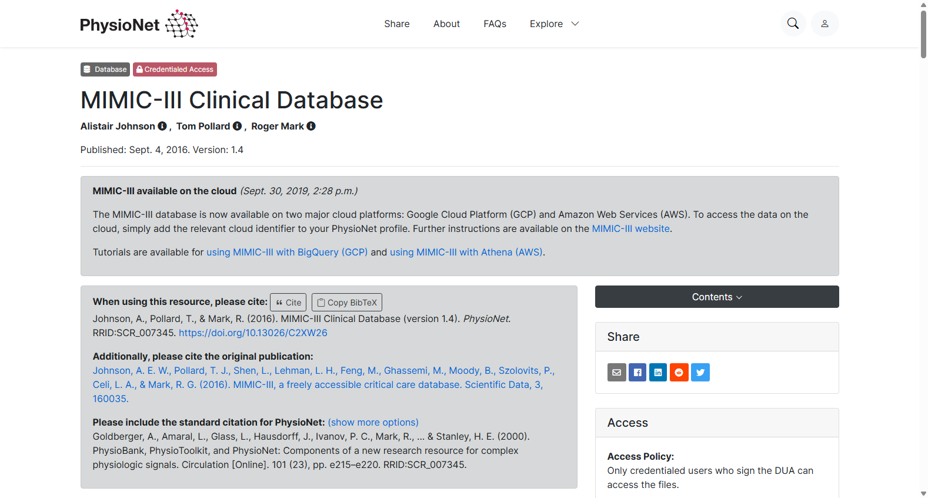928x498 pixels.
Task: Click the Credentialed Access badge
Action: tap(175, 69)
